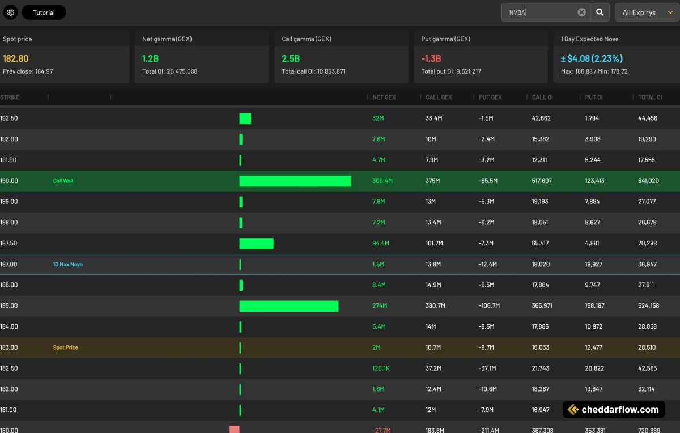This screenshot has height=433, width=680.
Task: Sort by the PUT OI column header
Action: pyautogui.click(x=594, y=97)
